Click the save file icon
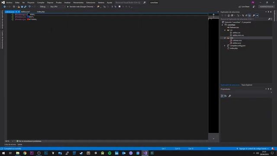 tap(22, 7)
